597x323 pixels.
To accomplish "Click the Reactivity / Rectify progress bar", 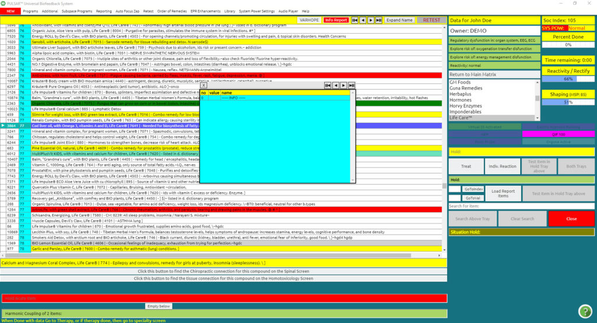I will tap(569, 79).
